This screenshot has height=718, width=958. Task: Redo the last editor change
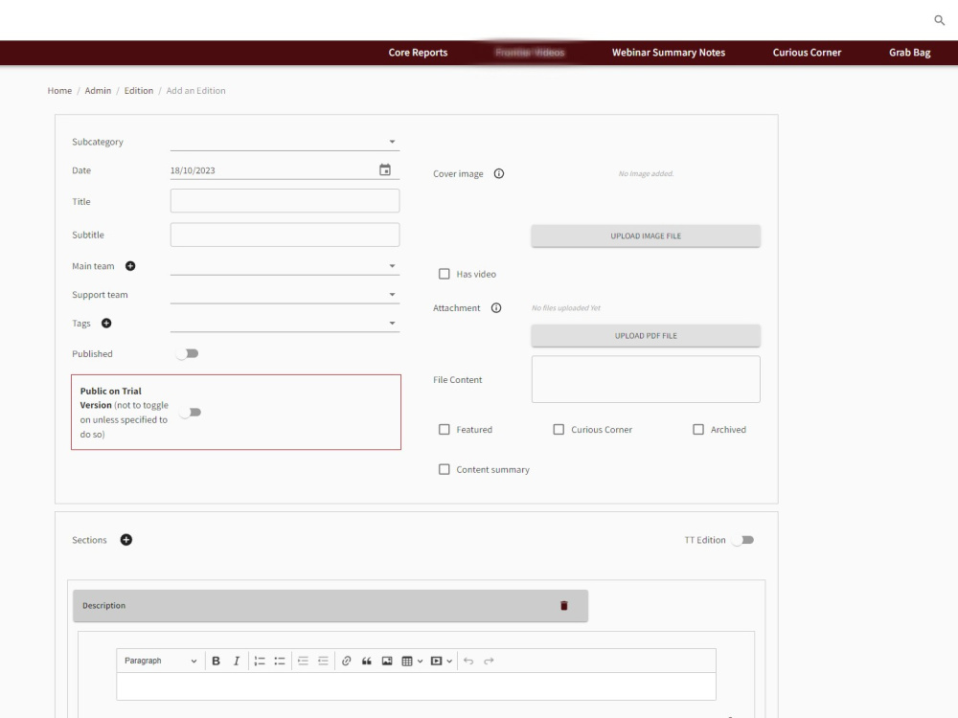pyautogui.click(x=489, y=661)
